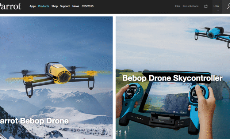The width and height of the screenshot is (230, 139).
Task: Click the Parrot logo in header
Action: [x=11, y=6]
